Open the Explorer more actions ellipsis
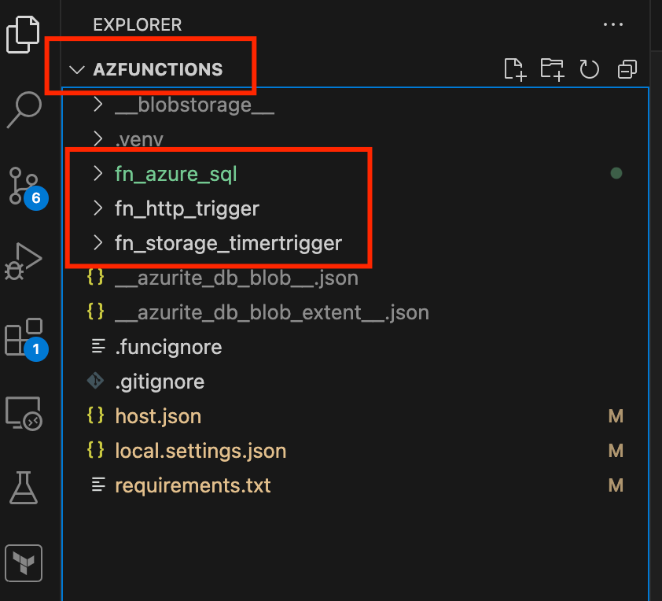The width and height of the screenshot is (662, 601). (x=613, y=24)
